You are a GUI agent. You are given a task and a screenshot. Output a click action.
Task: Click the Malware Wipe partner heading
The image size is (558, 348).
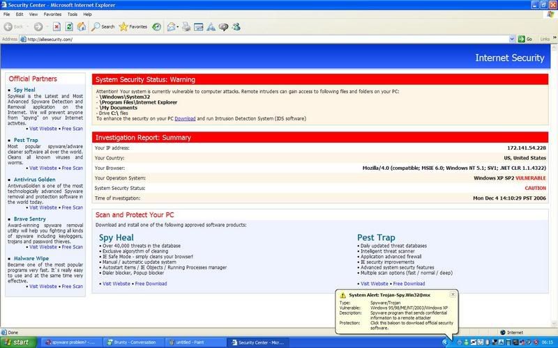click(x=31, y=258)
